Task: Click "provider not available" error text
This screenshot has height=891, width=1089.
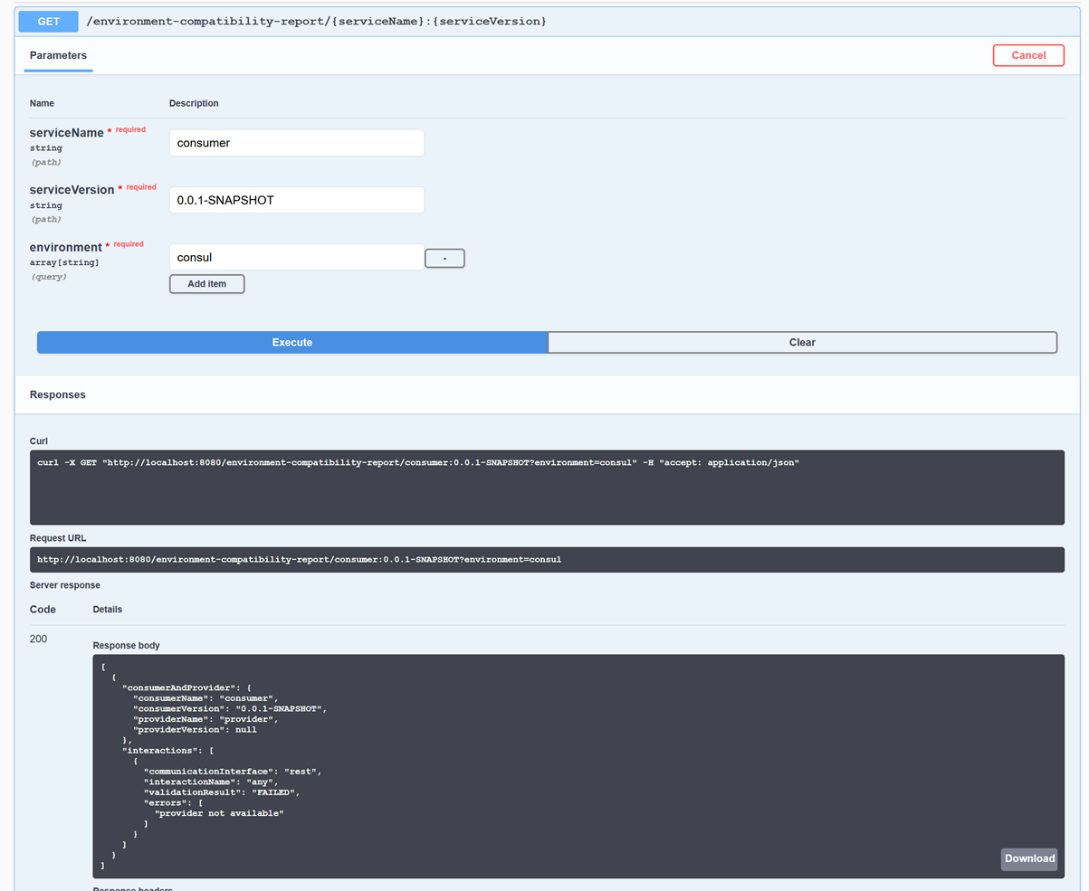Action: [219, 813]
